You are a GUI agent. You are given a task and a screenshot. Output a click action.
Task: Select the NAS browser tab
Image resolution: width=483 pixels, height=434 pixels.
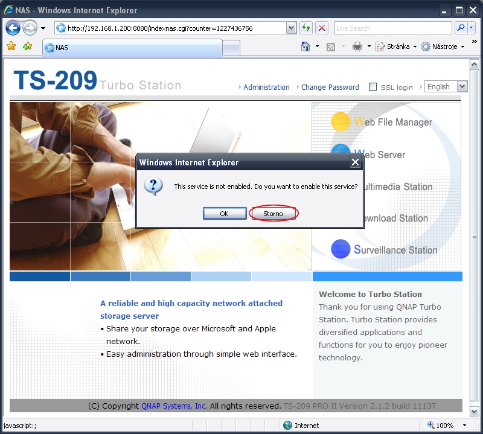pos(132,48)
